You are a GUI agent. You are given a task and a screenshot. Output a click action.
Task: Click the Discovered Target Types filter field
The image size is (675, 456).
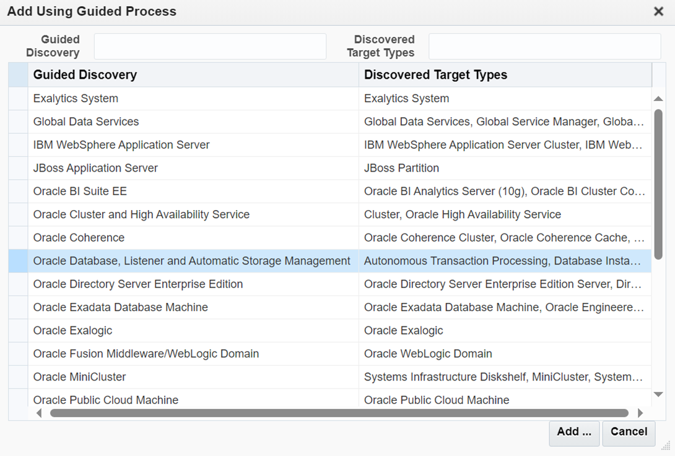[544, 46]
